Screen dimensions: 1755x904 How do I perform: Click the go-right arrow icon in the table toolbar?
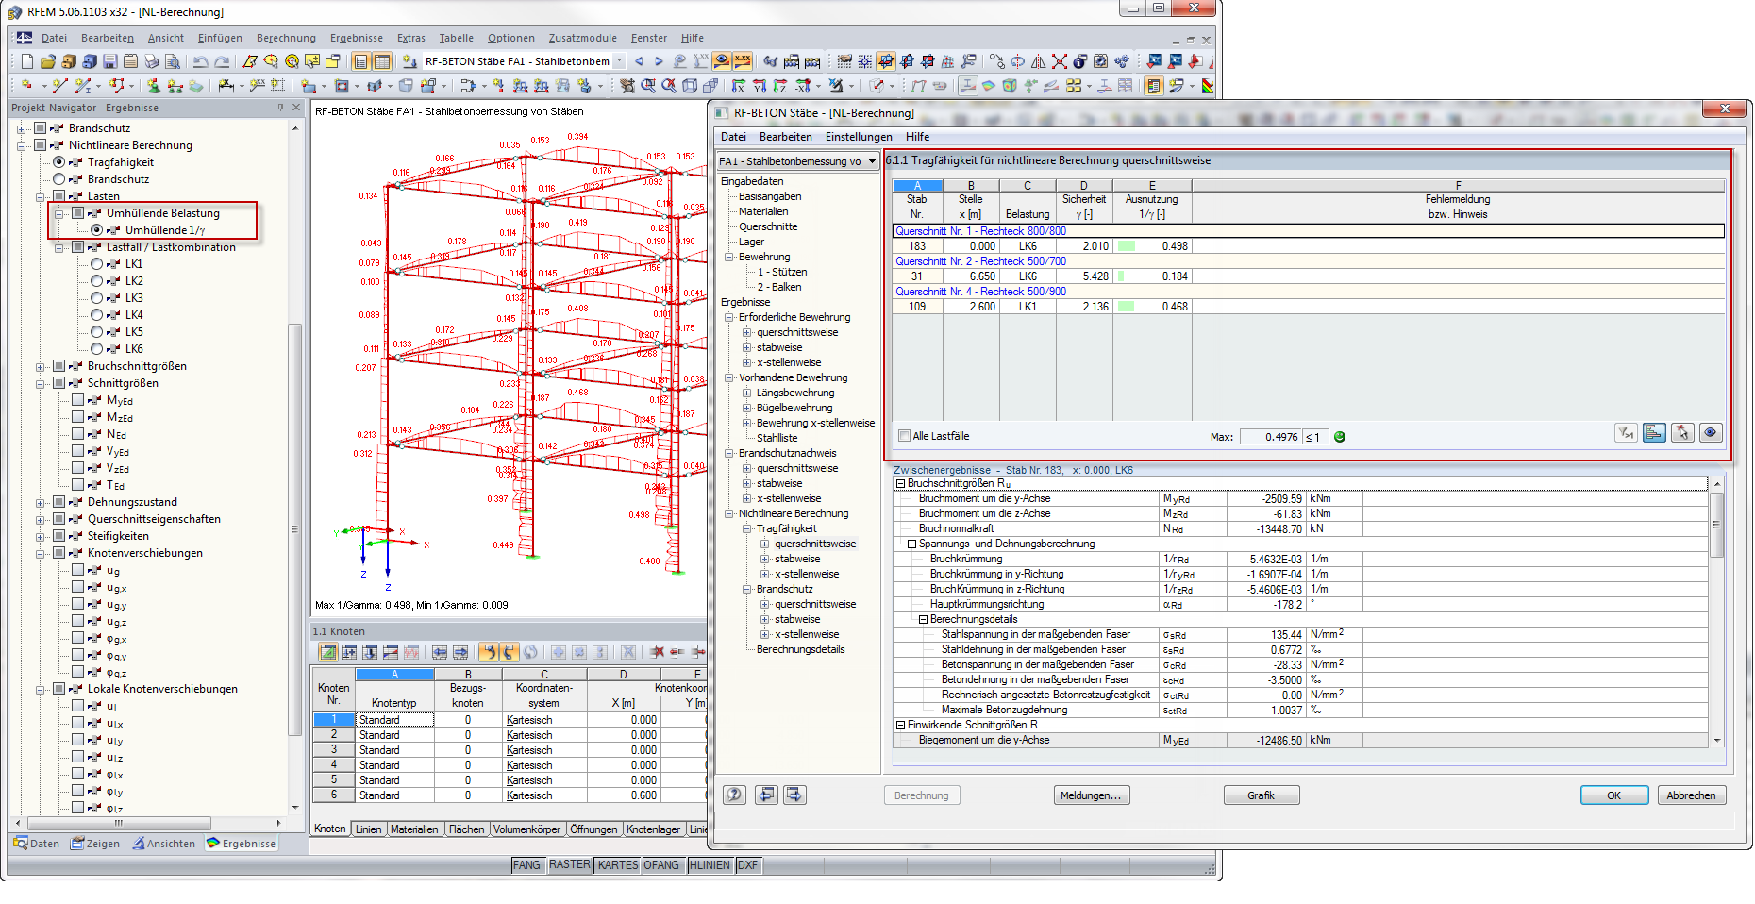point(460,652)
